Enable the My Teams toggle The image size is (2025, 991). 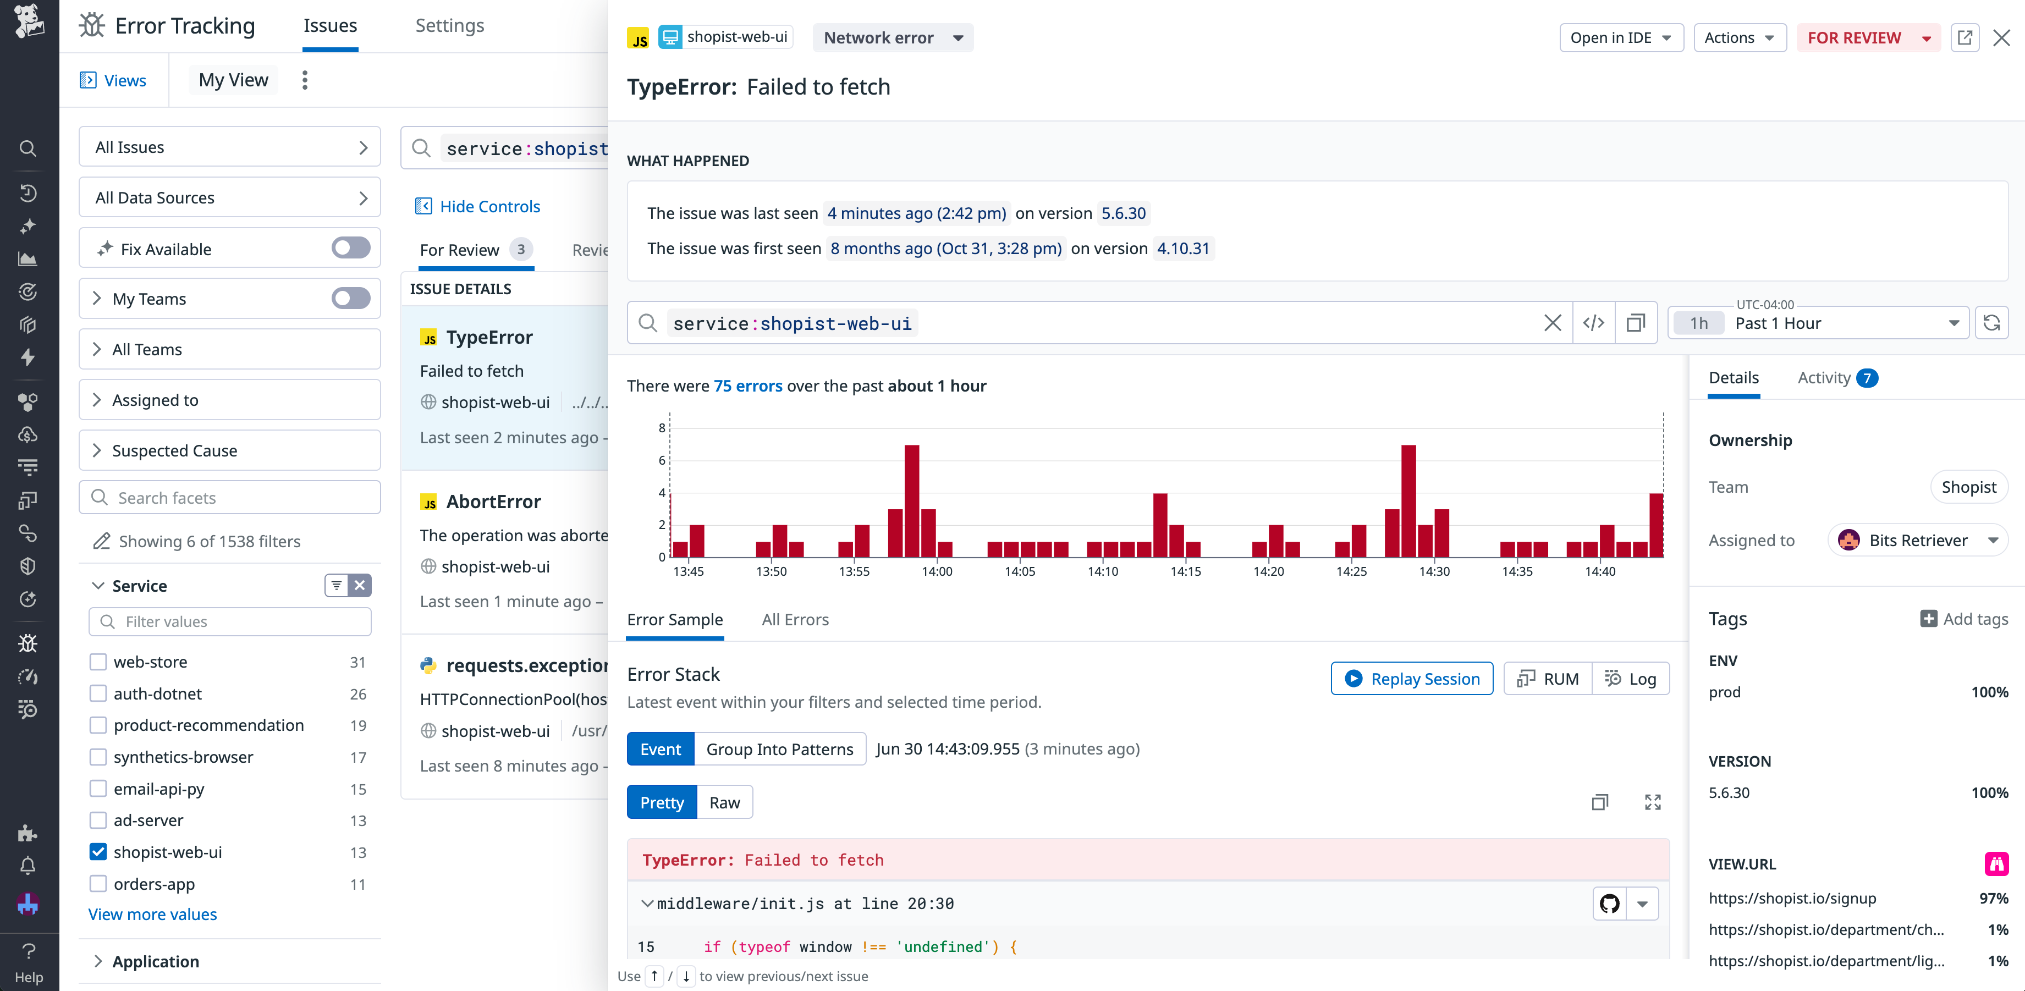350,299
